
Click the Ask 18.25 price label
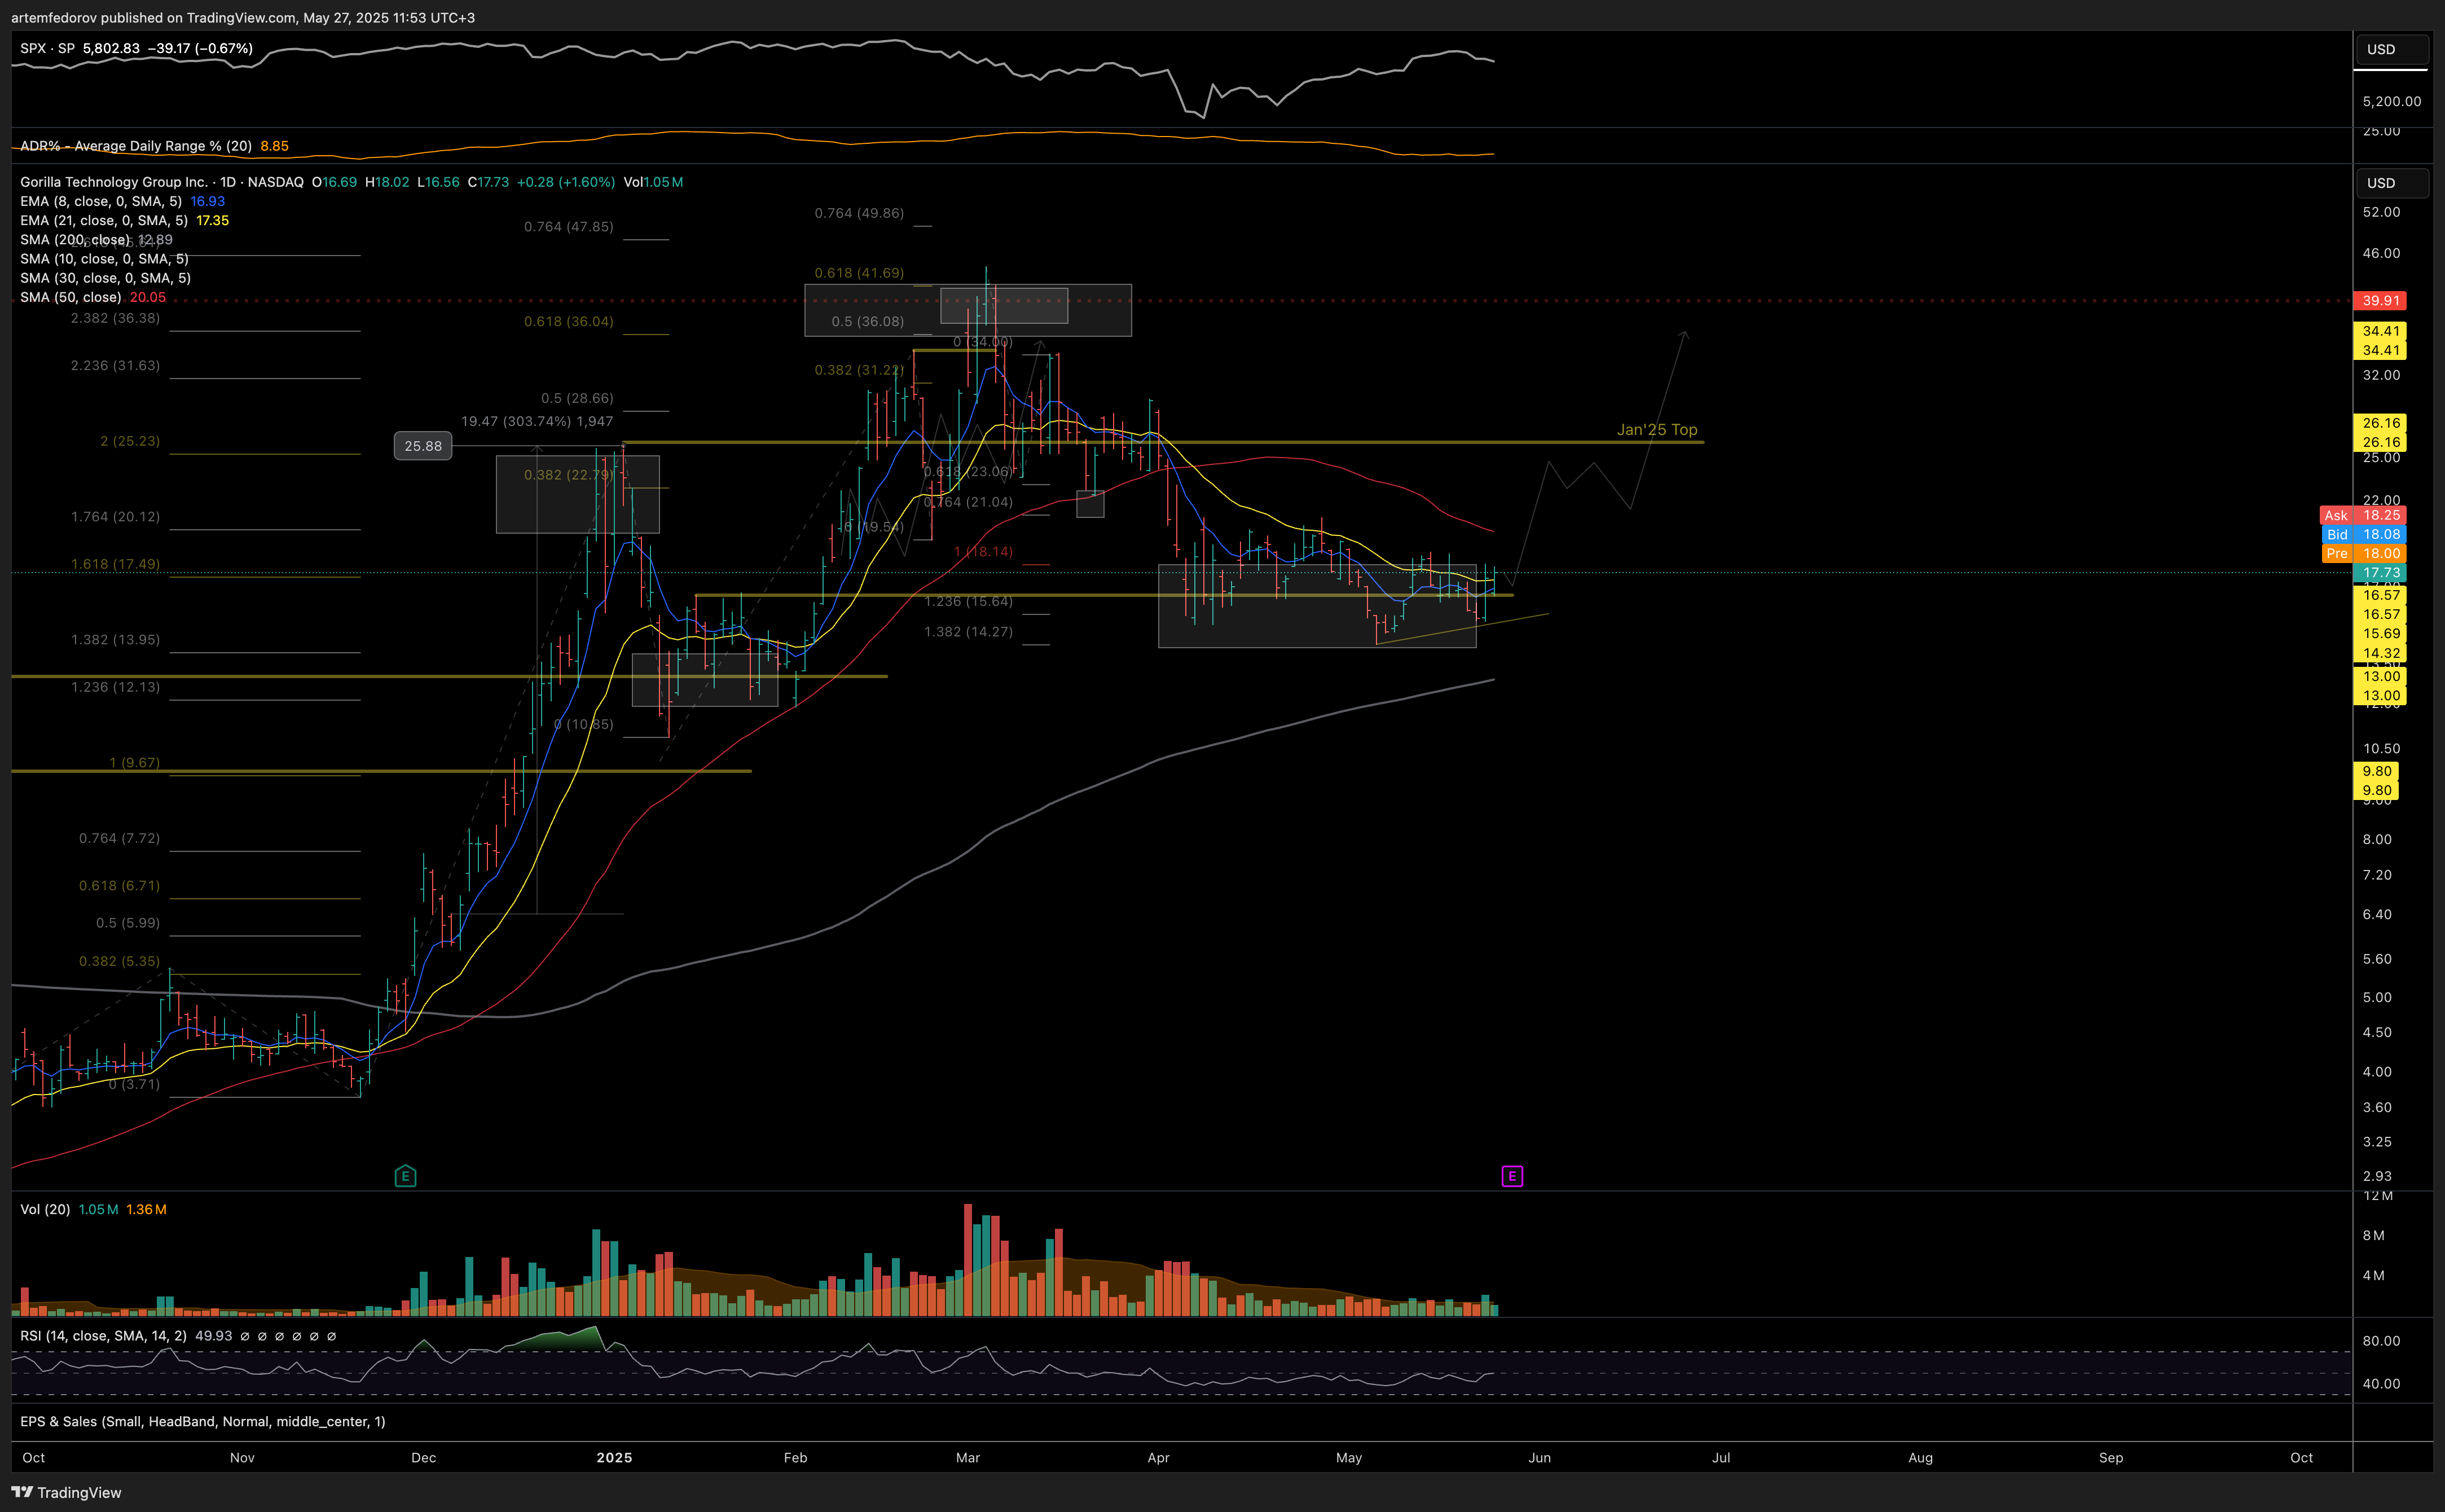(2362, 516)
